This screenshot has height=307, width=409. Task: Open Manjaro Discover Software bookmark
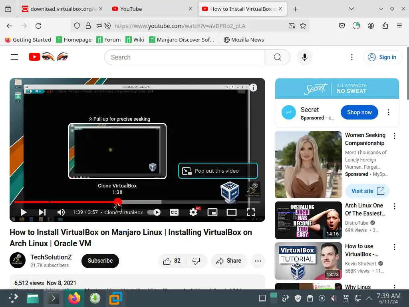(181, 40)
